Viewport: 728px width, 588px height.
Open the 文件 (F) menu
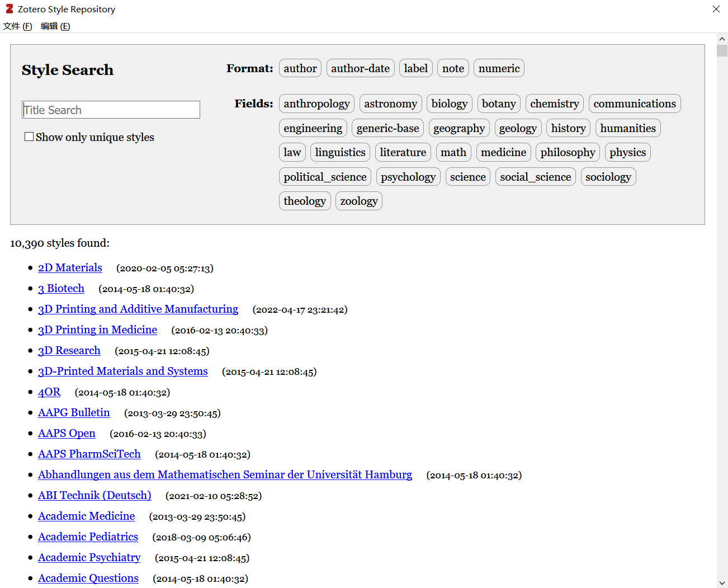pos(17,26)
